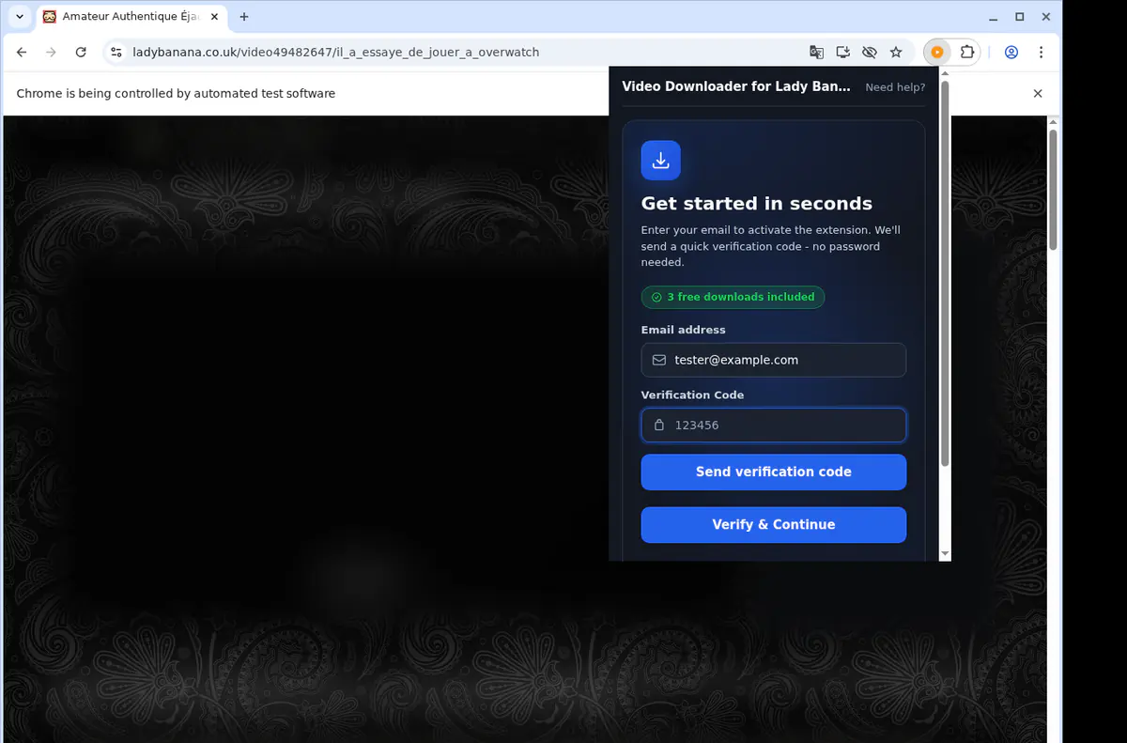Click the Email address input field
Image resolution: width=1127 pixels, height=743 pixels.
pyautogui.click(x=774, y=360)
